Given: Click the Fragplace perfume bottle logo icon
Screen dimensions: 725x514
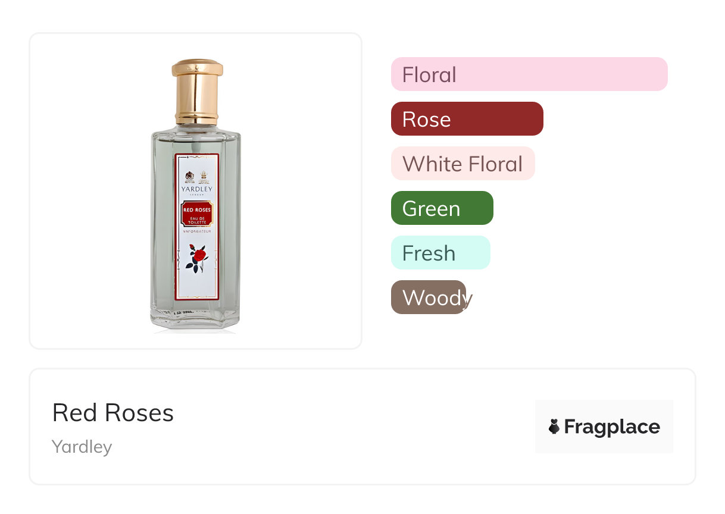Looking at the screenshot, I should pos(554,427).
